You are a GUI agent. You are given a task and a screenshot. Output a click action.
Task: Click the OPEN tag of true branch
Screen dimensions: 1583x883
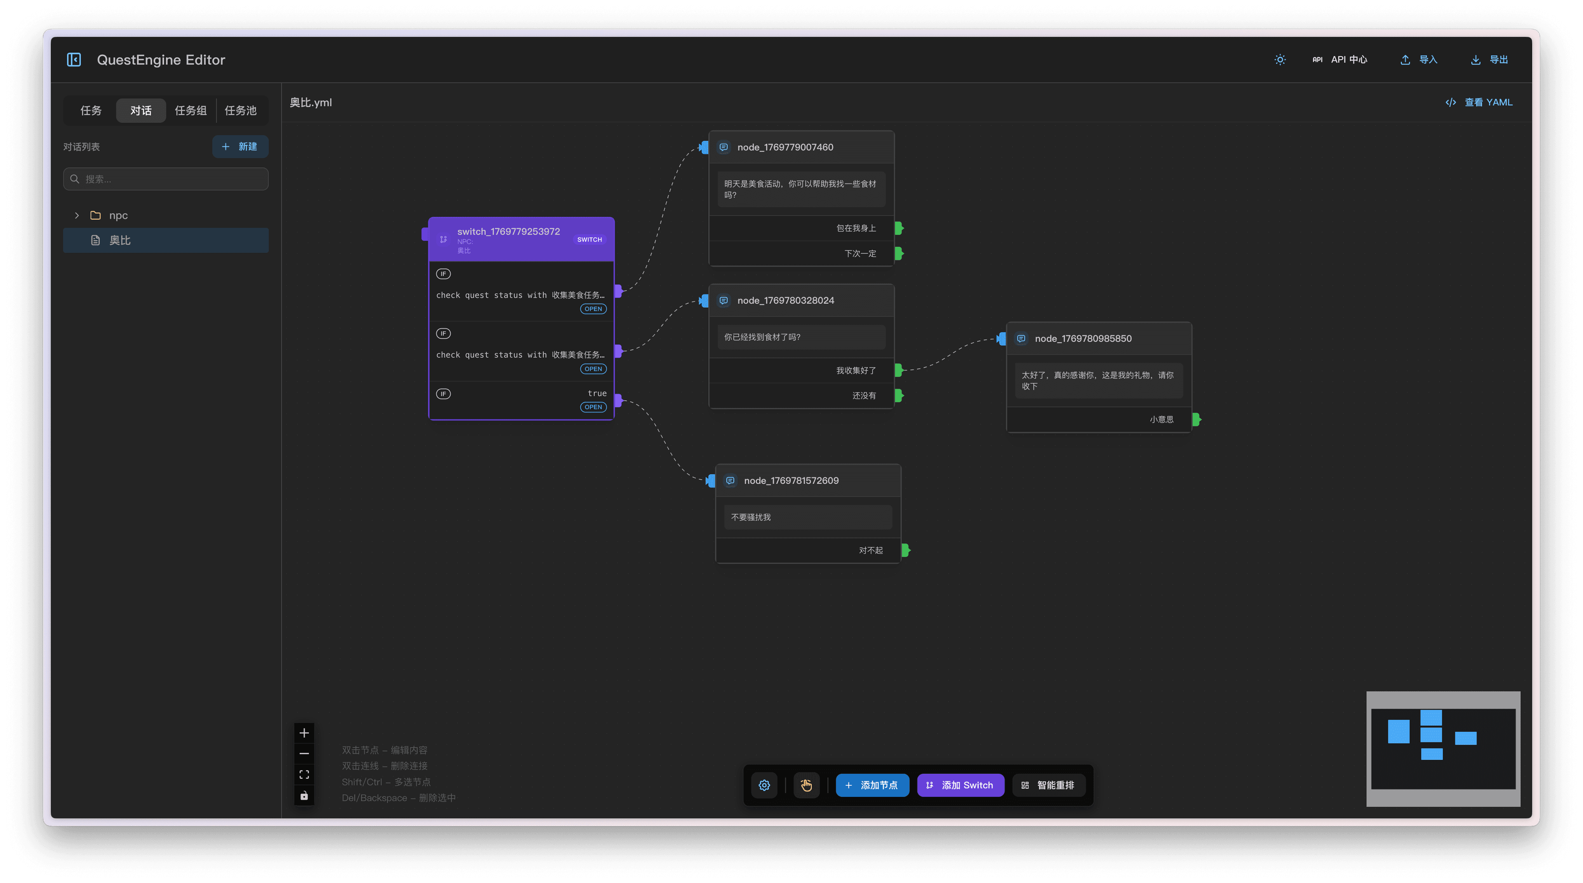(593, 407)
